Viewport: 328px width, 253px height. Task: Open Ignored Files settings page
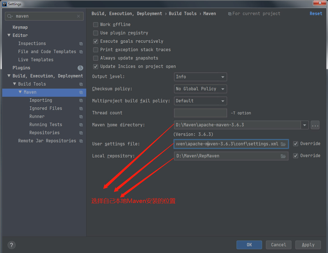[x=46, y=108]
